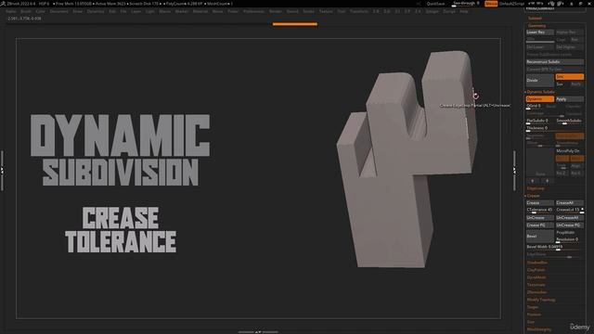
Task: Click the large Divide button
Action: pyautogui.click(x=540, y=81)
